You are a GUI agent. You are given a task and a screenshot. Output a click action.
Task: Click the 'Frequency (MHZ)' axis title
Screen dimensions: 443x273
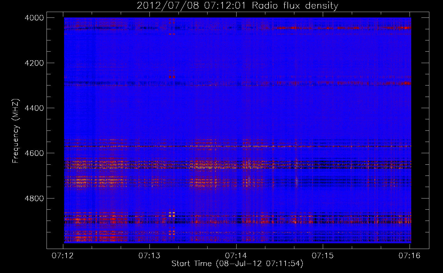(x=16, y=131)
